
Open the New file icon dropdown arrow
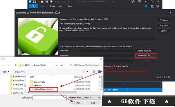(38, 1)
